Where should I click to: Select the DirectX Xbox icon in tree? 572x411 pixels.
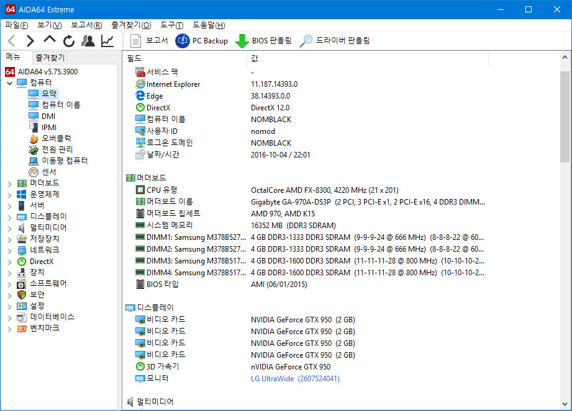(x=22, y=262)
